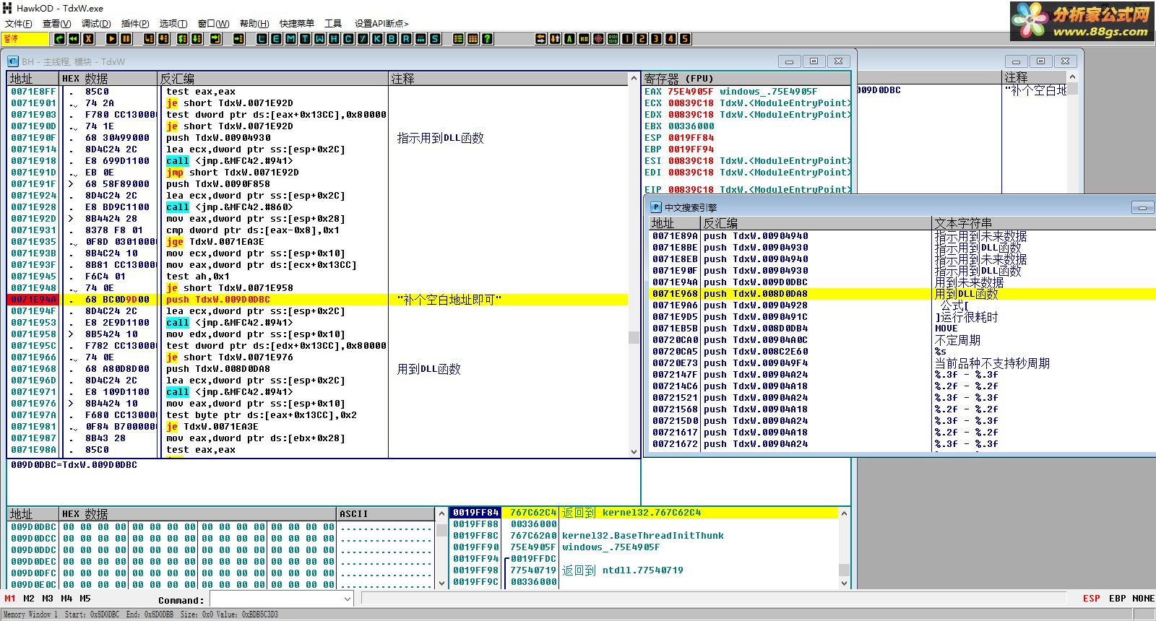Switch dump to the M4 memory window

(66, 599)
